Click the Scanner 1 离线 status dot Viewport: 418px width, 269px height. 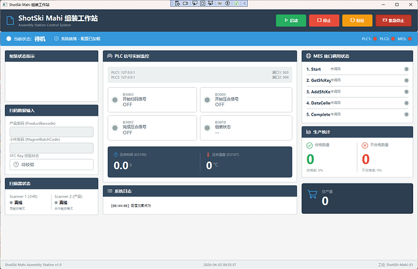coord(11,202)
